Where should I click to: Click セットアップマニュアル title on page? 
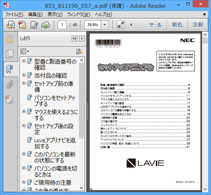pyautogui.click(x=126, y=68)
